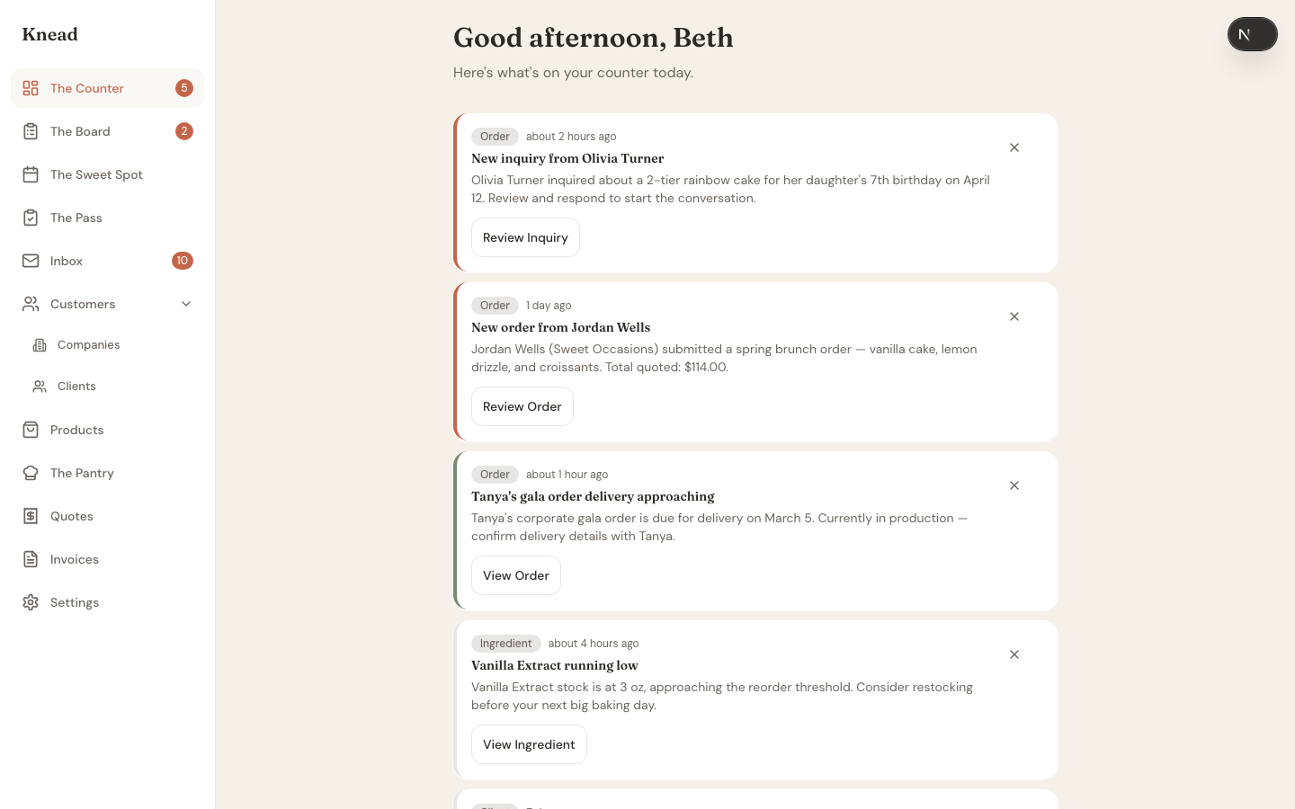Collapse the Customers section chevron
The height and width of the screenshot is (809, 1295).
[186, 304]
